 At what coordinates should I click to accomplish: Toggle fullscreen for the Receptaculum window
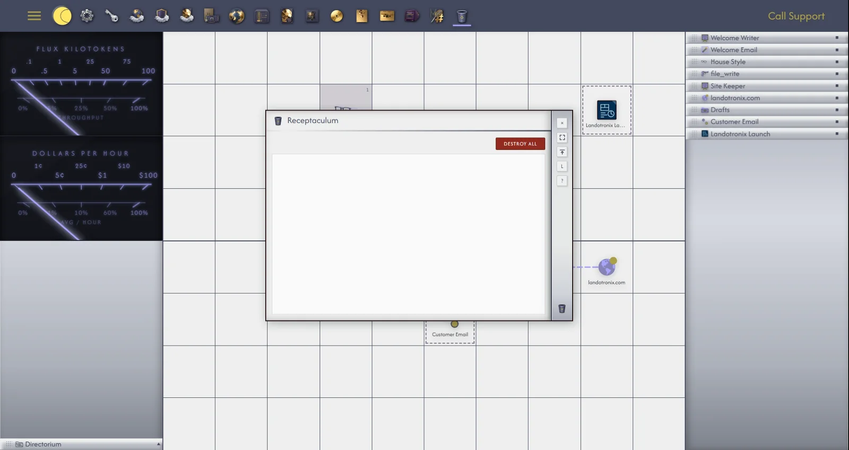[562, 137]
